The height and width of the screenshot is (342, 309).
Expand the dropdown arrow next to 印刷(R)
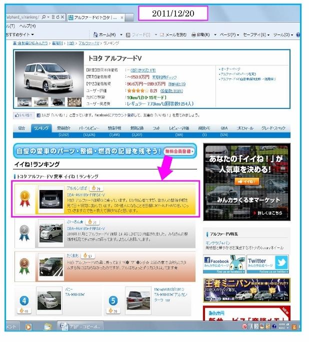(x=215, y=34)
